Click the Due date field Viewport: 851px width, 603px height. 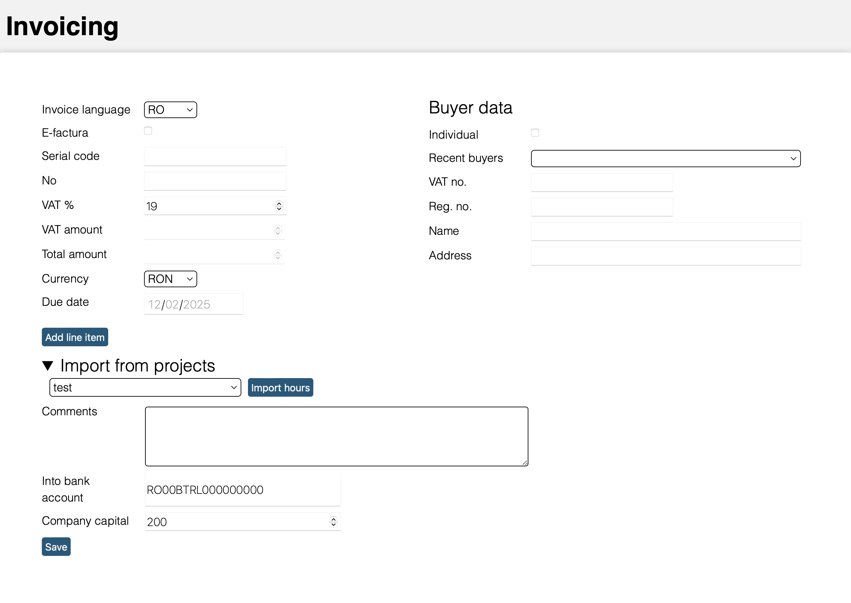pos(193,304)
